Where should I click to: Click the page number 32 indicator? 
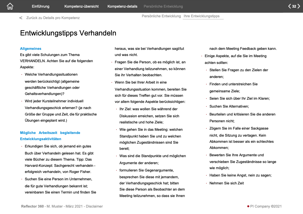click(x=294, y=6)
